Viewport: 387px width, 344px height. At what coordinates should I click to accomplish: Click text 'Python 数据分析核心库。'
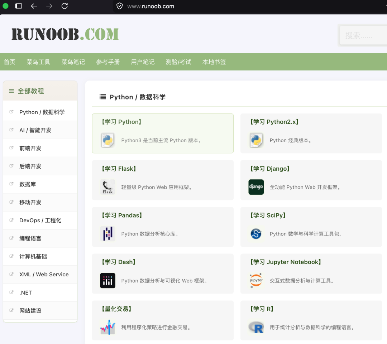coord(150,234)
